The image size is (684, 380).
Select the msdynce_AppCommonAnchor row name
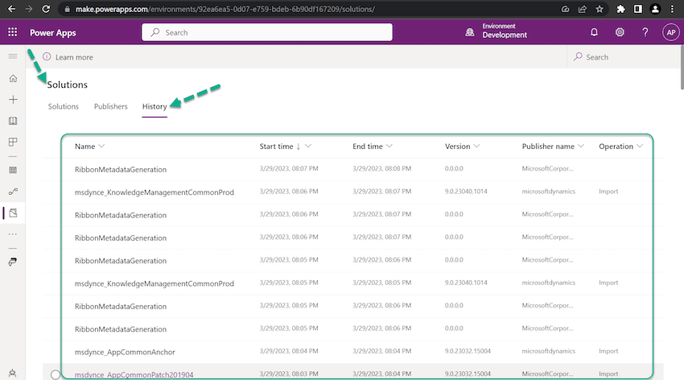point(125,352)
